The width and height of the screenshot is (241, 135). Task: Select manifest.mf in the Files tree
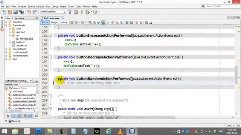tap(22, 46)
